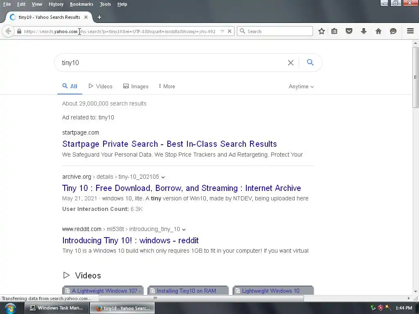Open the Edit menu

[x=21, y=4]
